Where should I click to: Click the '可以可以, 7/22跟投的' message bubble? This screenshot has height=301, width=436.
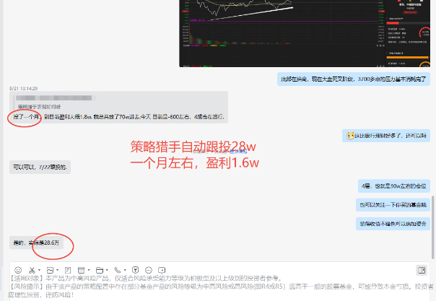pos(40,167)
